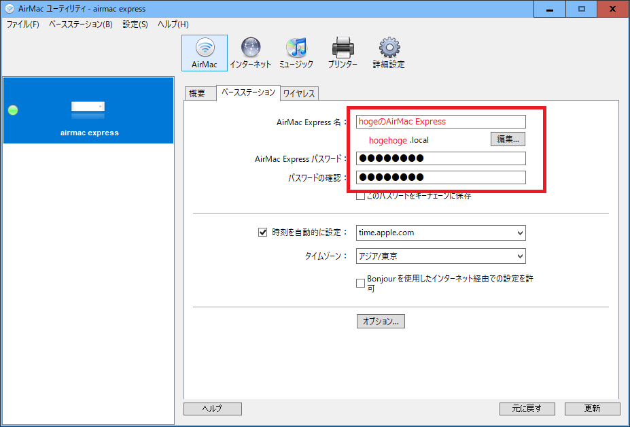This screenshot has height=427, width=630.
Task: Focus the AirMac Express パスワード field
Action: pyautogui.click(x=441, y=158)
